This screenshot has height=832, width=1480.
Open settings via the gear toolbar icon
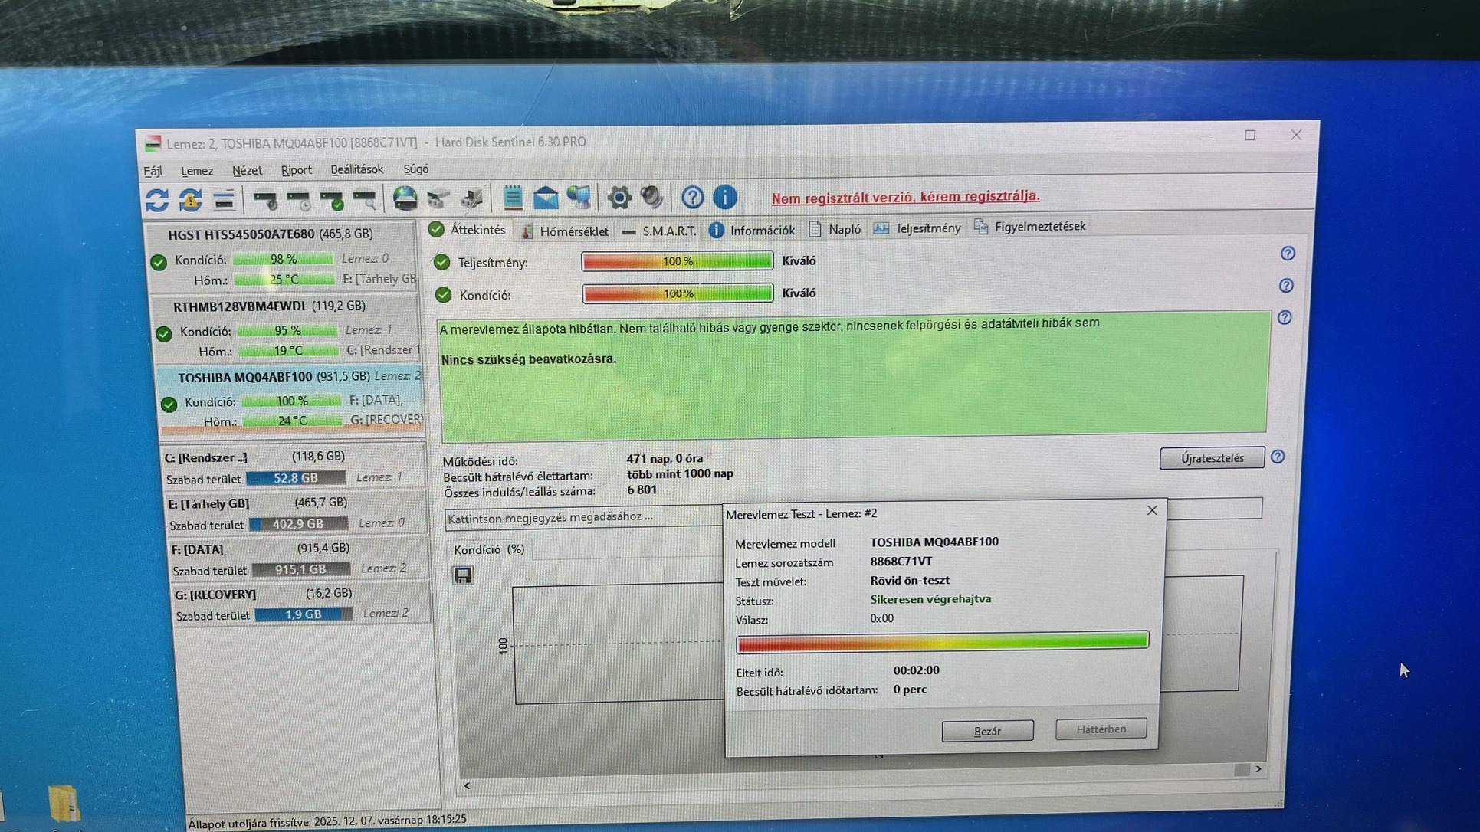[x=619, y=198]
